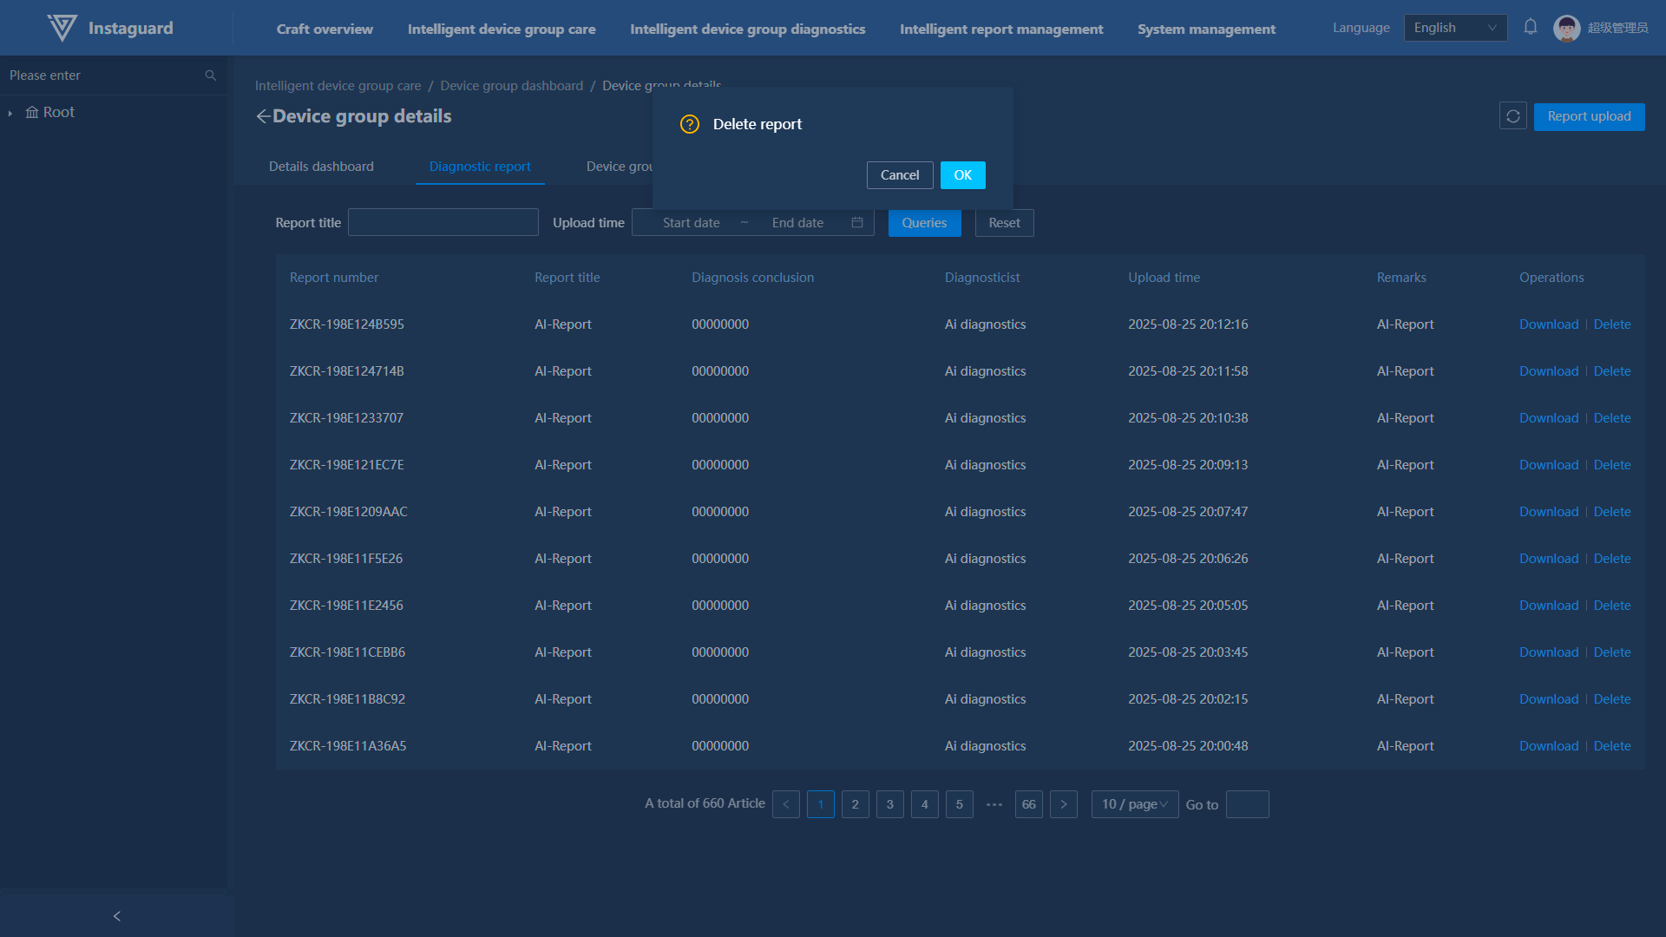This screenshot has width=1666, height=937.
Task: Click the refresh icon beside Report upload
Action: tap(1512, 116)
